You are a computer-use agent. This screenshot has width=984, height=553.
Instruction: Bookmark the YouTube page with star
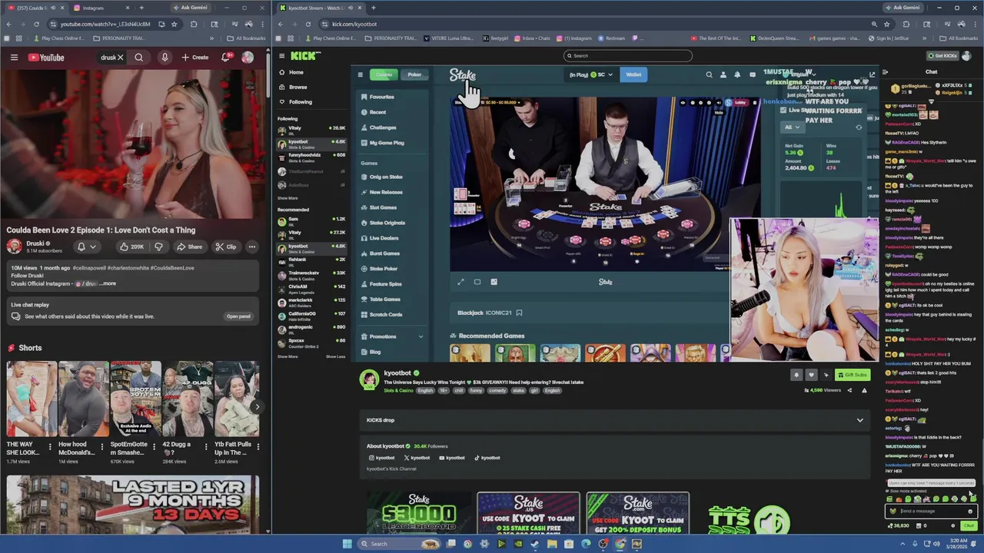pos(175,24)
